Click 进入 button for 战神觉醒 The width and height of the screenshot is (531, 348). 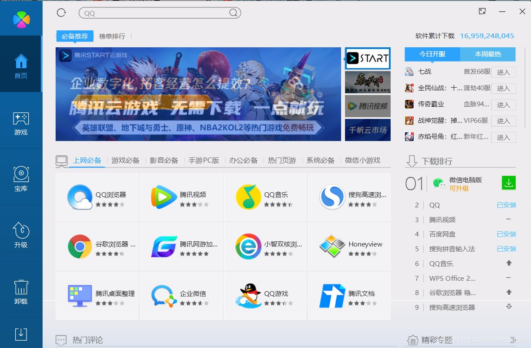click(x=504, y=121)
